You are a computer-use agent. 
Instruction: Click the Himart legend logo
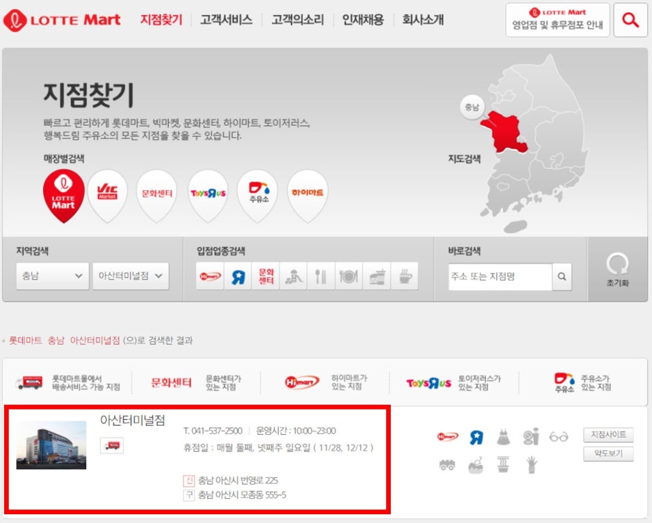tap(302, 382)
